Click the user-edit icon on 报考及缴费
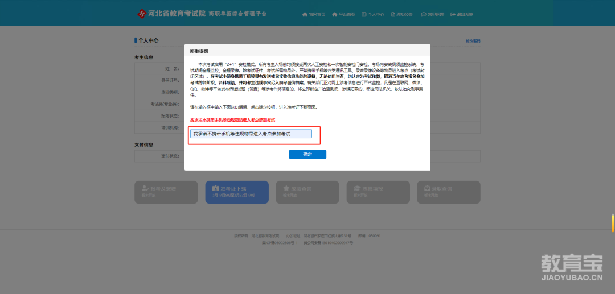 click(x=145, y=188)
